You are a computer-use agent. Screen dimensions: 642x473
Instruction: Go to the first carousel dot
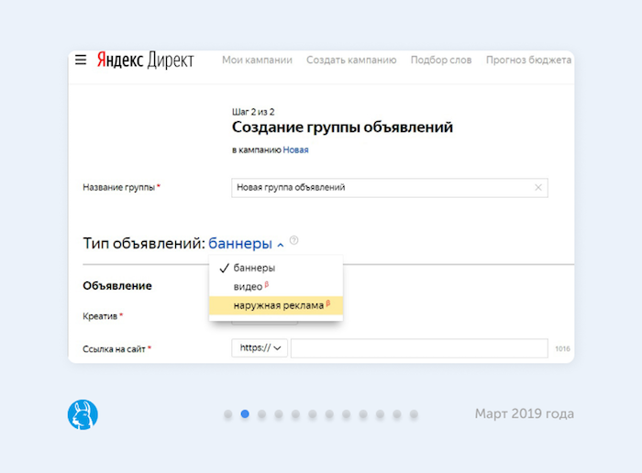(x=228, y=414)
